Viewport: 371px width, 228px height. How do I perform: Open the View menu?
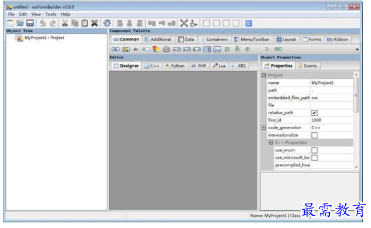tap(36, 14)
